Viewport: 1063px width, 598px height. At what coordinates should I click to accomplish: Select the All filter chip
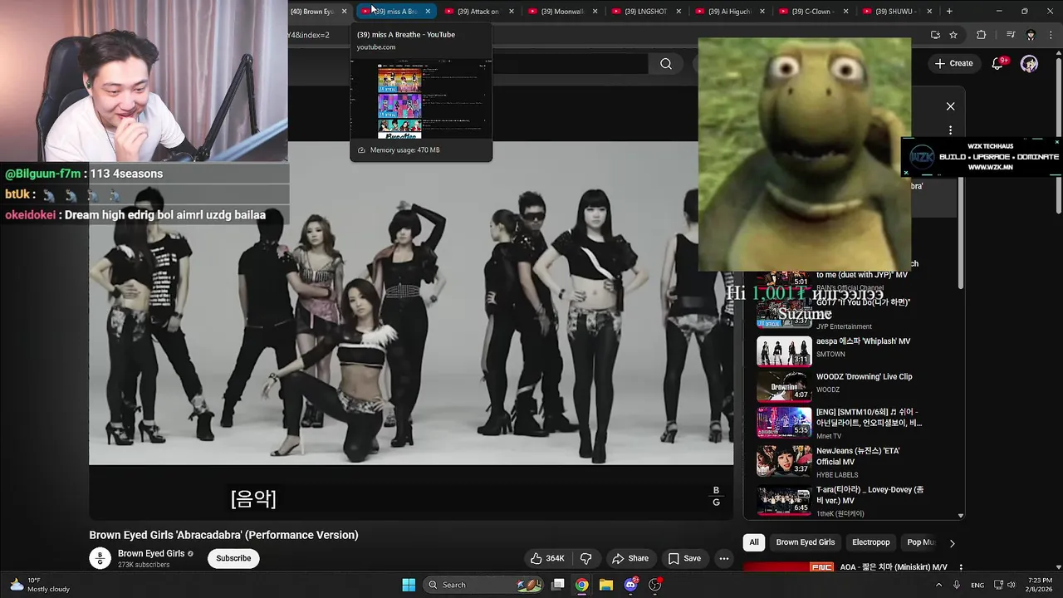(x=754, y=542)
